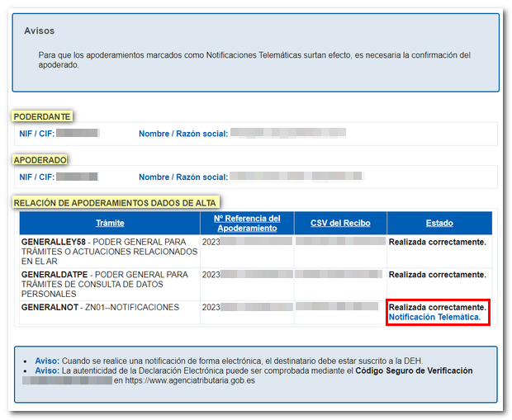Screen dimensions: 512x420
Task: Click the Avisos heading at the top
Action: (39, 31)
